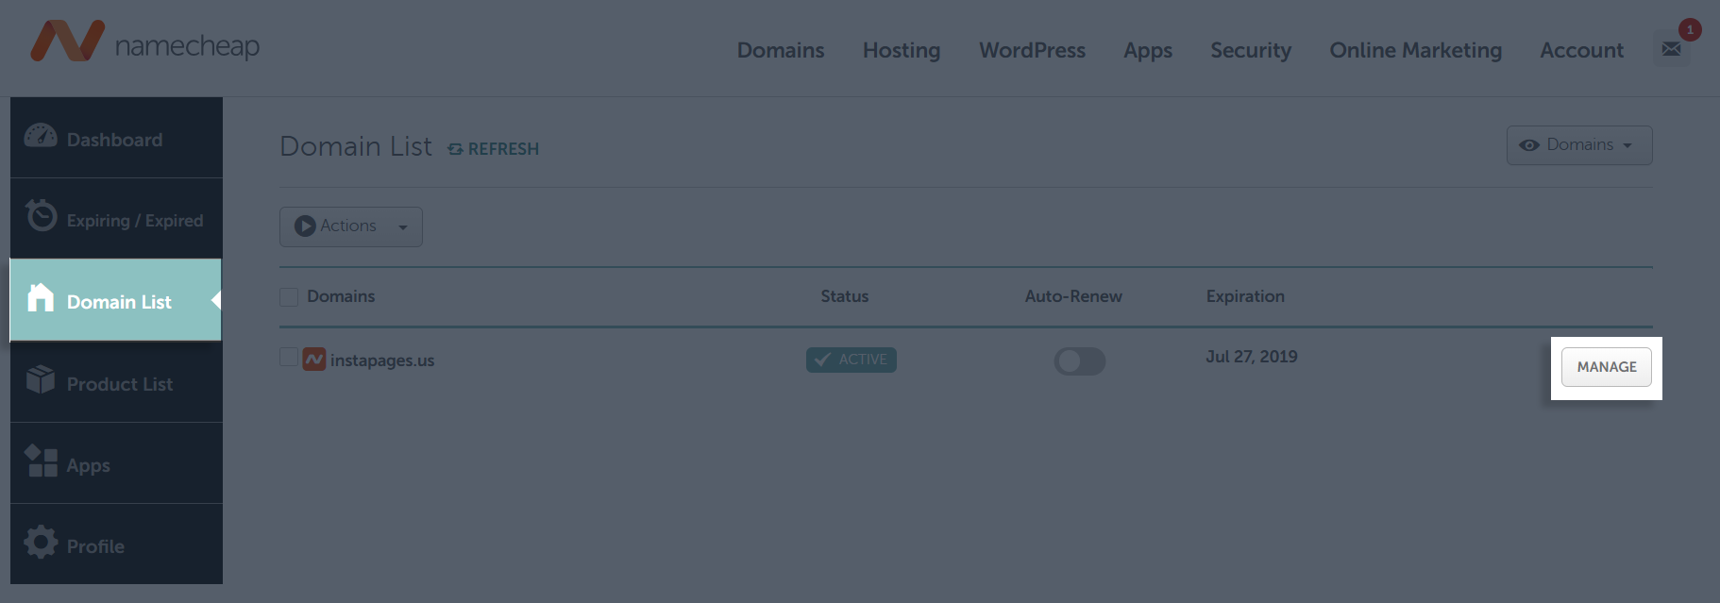Go to Profile in sidebar

pos(116,544)
